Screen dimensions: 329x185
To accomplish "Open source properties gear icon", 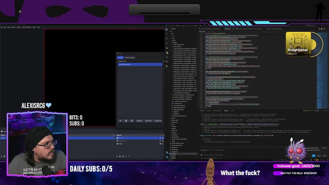I will click(x=123, y=156).
